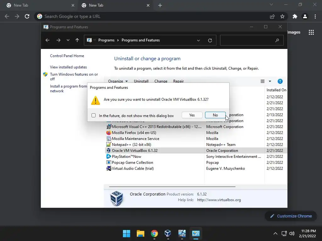322x241 pixels.
Task: Click the share page icon in address bar
Action: (272, 16)
